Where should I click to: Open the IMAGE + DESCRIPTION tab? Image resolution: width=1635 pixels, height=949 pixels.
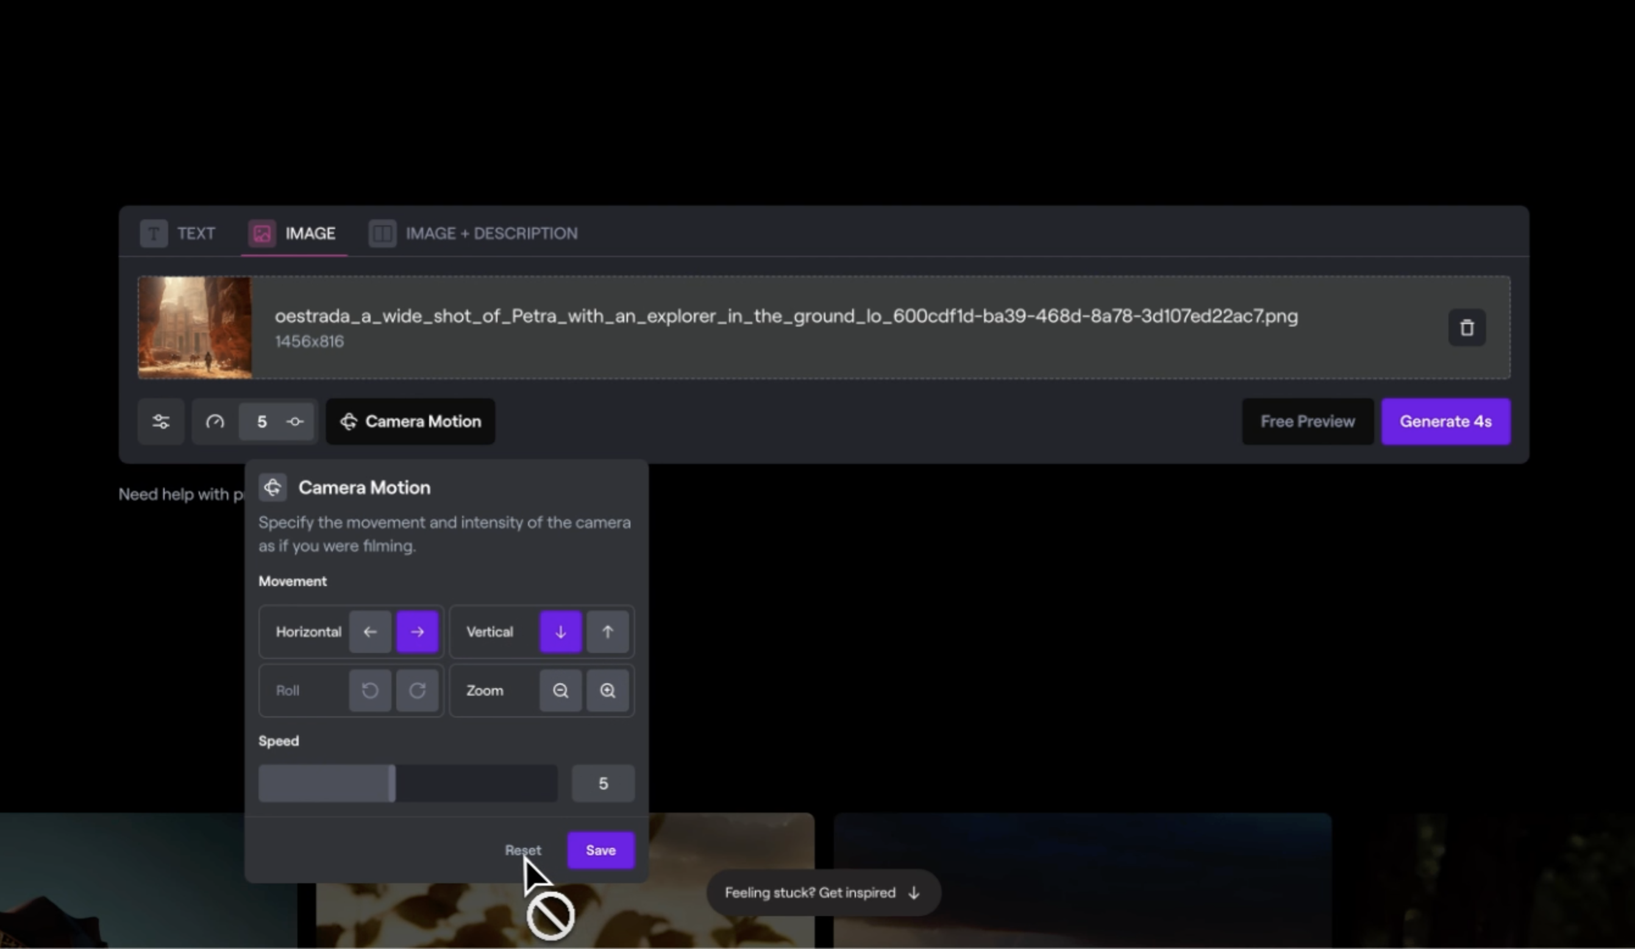[x=473, y=233]
